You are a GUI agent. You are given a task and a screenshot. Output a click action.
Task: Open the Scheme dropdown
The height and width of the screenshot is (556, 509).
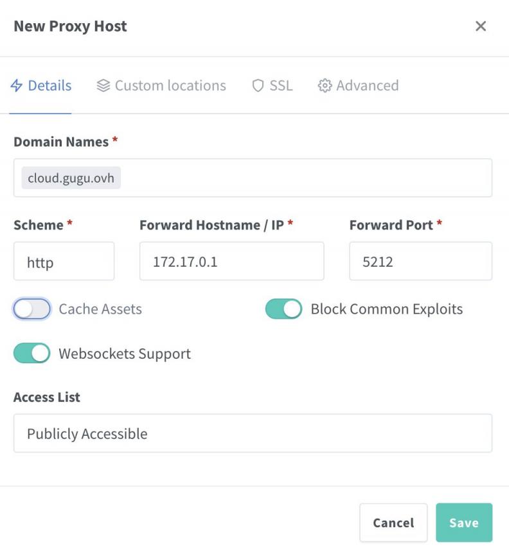[64, 260]
